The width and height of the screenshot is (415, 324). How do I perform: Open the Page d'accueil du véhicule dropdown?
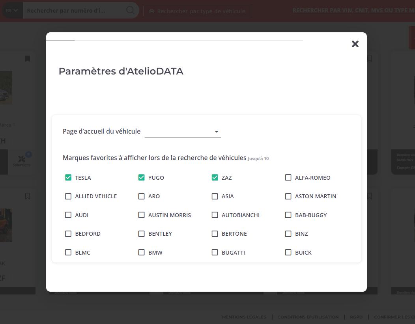click(182, 132)
